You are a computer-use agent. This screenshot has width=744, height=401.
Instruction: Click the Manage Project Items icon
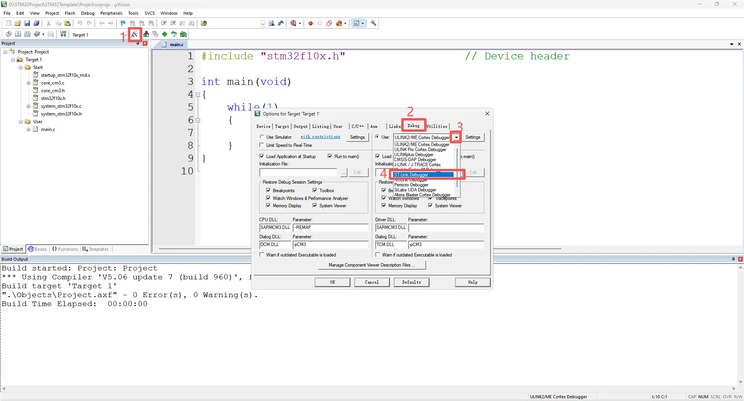point(146,34)
